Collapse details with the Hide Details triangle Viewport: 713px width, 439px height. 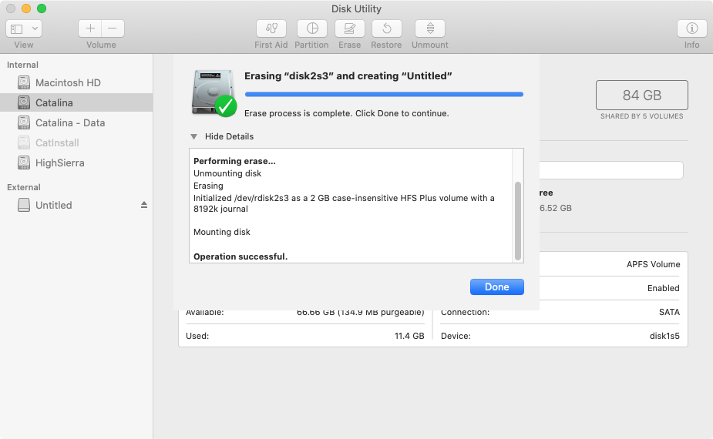(x=193, y=137)
